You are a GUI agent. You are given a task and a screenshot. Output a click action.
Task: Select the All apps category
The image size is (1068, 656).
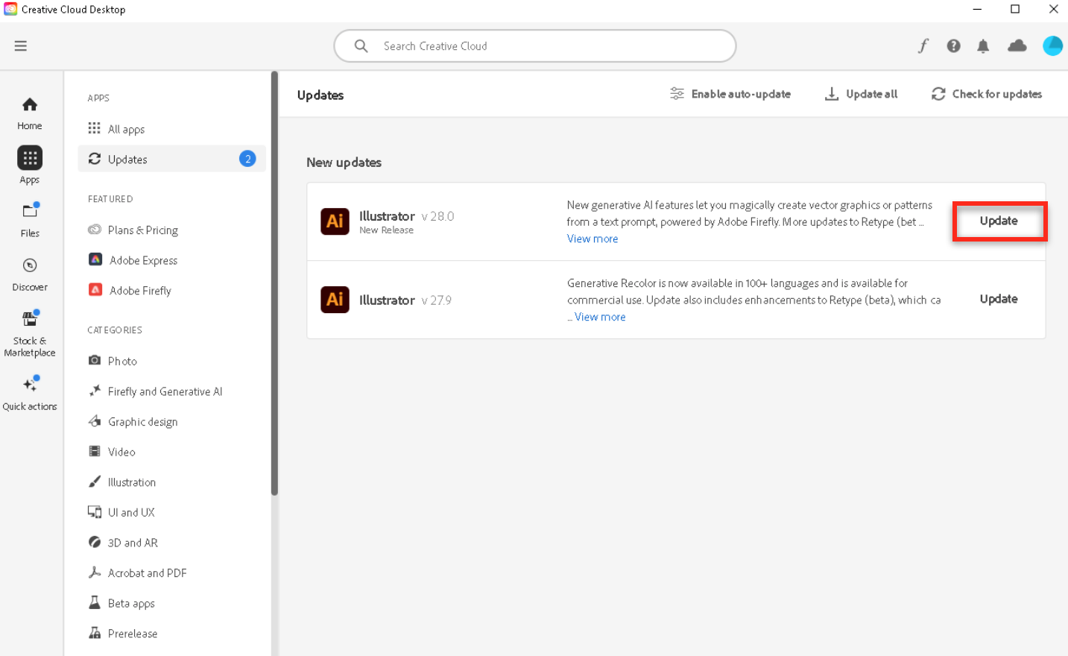[125, 128]
